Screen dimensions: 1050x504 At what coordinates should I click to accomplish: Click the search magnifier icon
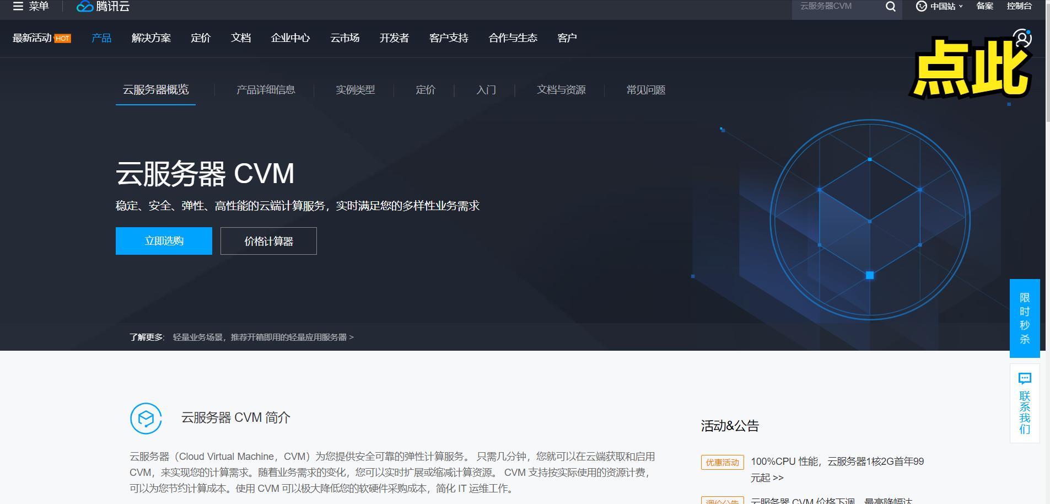pyautogui.click(x=890, y=7)
